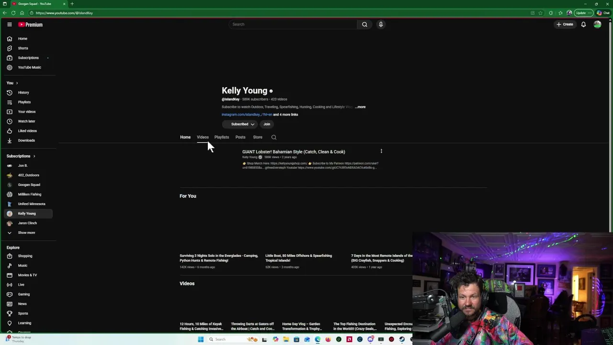Expand the You section chevron
Viewport: 613px width, 345px height.
click(x=17, y=83)
